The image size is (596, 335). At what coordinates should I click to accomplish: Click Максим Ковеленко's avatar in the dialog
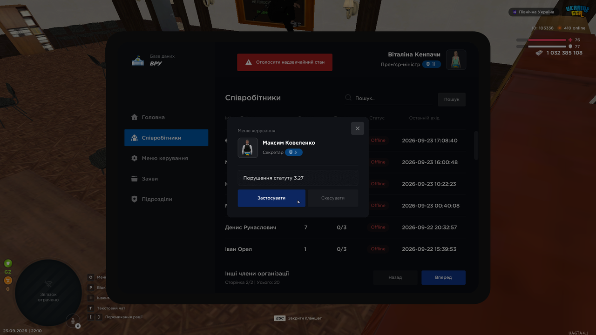(x=248, y=148)
